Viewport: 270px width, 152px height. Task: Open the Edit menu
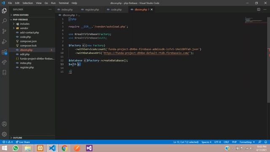pos(17,3)
